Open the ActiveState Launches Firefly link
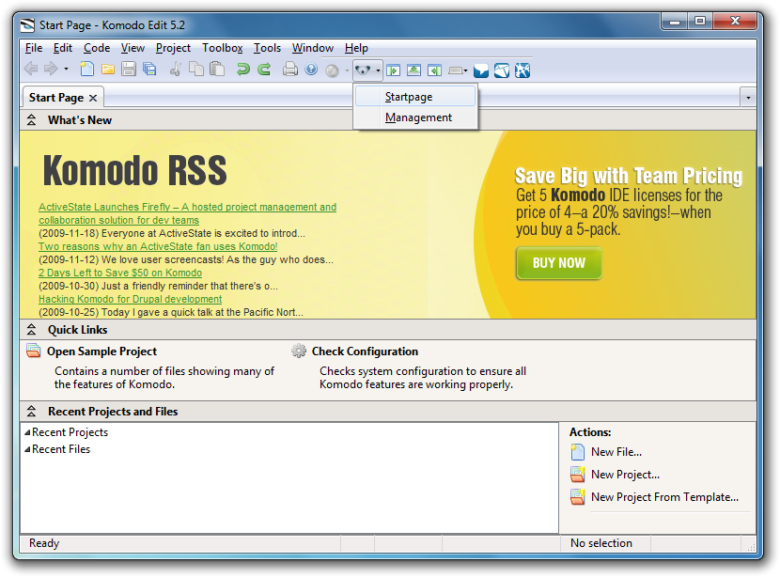This screenshot has height=578, width=780. click(x=188, y=213)
